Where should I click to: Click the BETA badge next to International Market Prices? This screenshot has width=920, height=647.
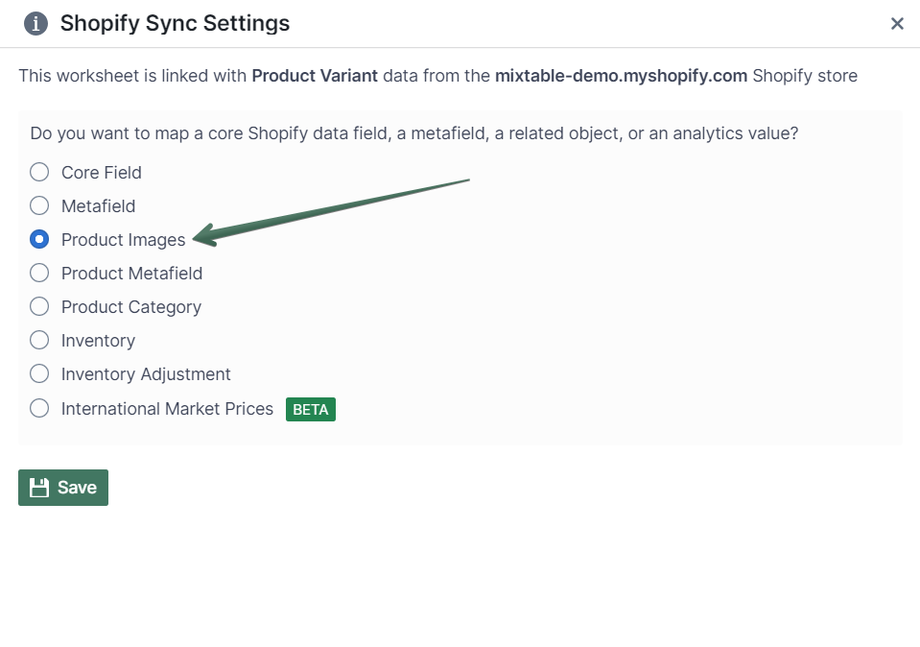[x=310, y=408]
